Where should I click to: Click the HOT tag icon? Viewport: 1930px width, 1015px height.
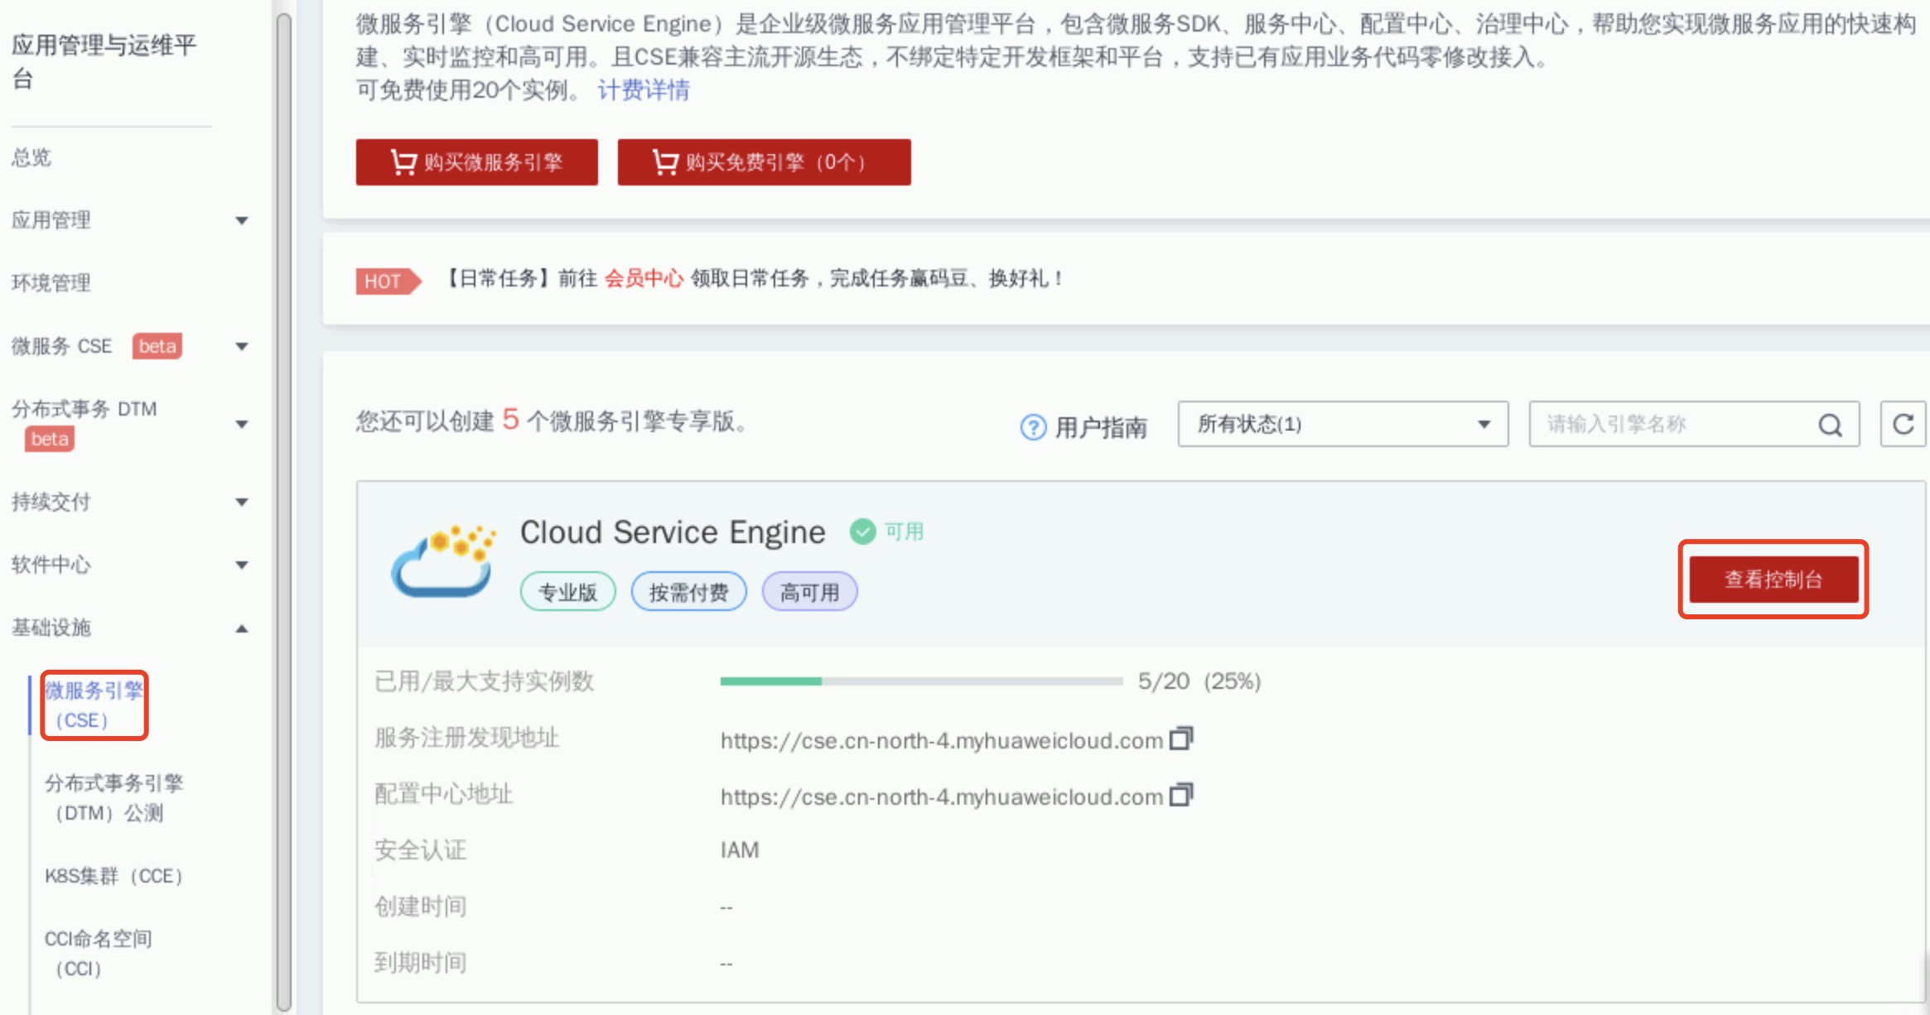[x=388, y=281]
